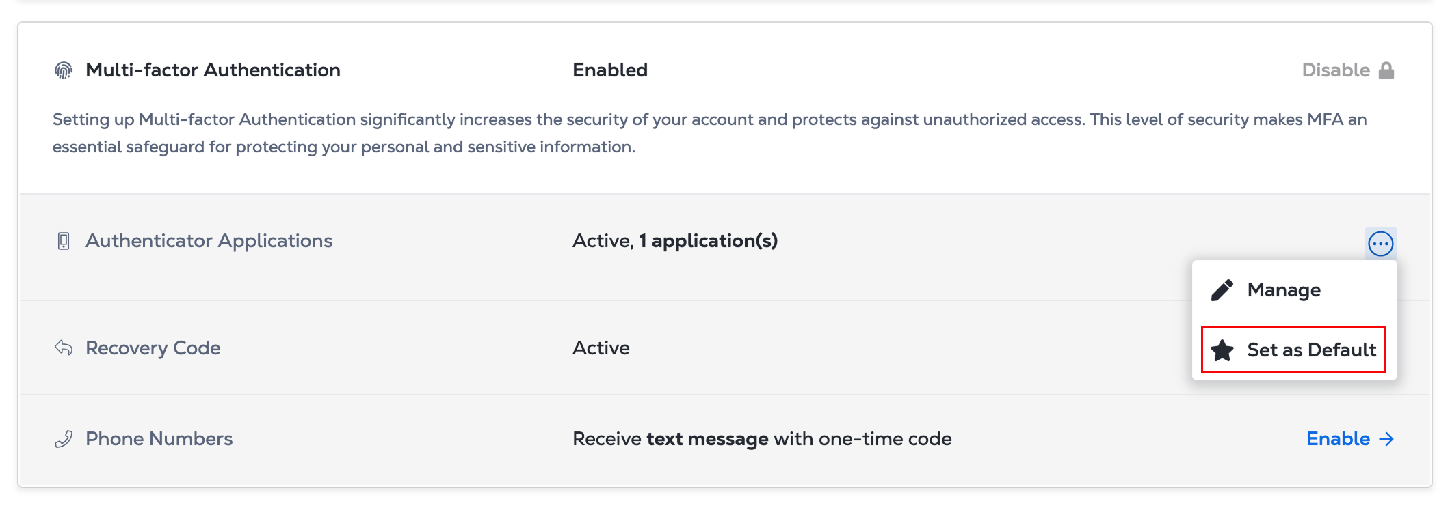The height and width of the screenshot is (510, 1450).
Task: Click the Recovery Code row label
Action: pyautogui.click(x=153, y=348)
